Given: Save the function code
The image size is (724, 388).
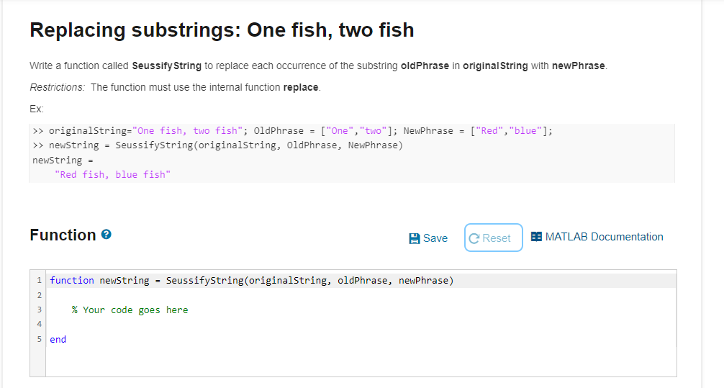Looking at the screenshot, I should pyautogui.click(x=428, y=238).
